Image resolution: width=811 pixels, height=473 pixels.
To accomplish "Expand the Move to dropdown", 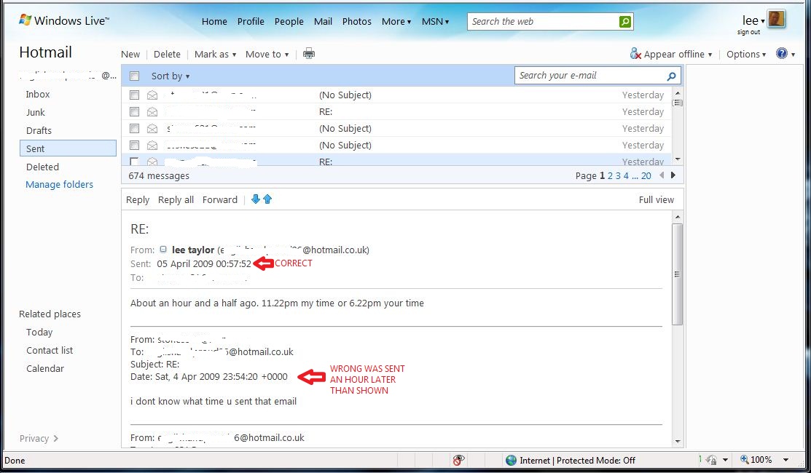I will pyautogui.click(x=267, y=54).
